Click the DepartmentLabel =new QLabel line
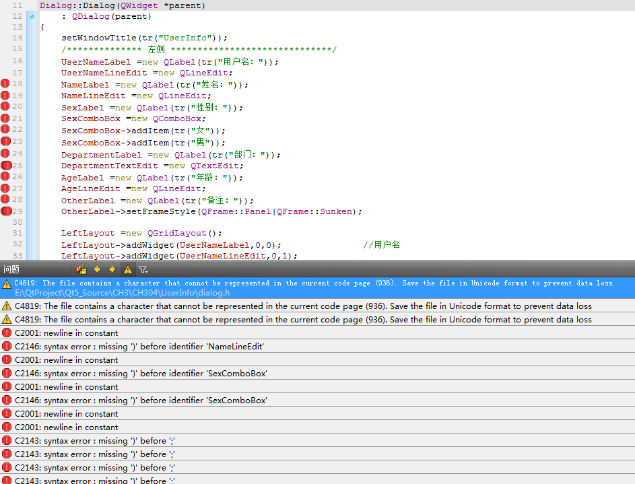The width and height of the screenshot is (635, 484). tap(170, 155)
